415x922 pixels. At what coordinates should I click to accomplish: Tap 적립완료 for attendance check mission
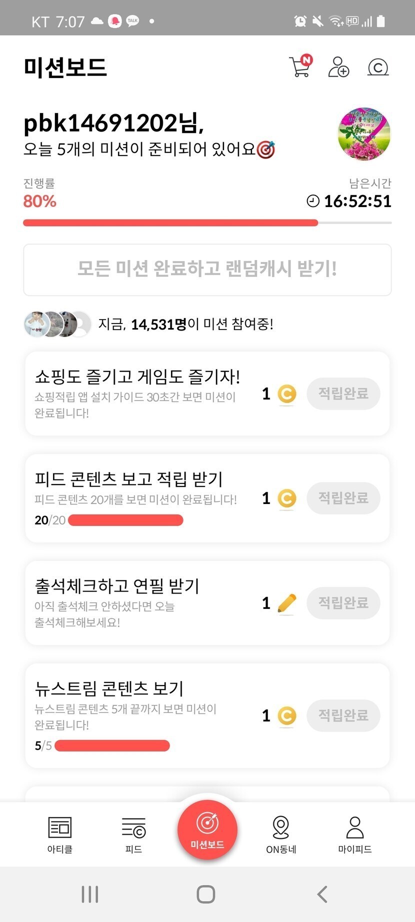point(343,603)
